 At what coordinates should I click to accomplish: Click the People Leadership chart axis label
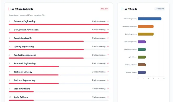131,65
